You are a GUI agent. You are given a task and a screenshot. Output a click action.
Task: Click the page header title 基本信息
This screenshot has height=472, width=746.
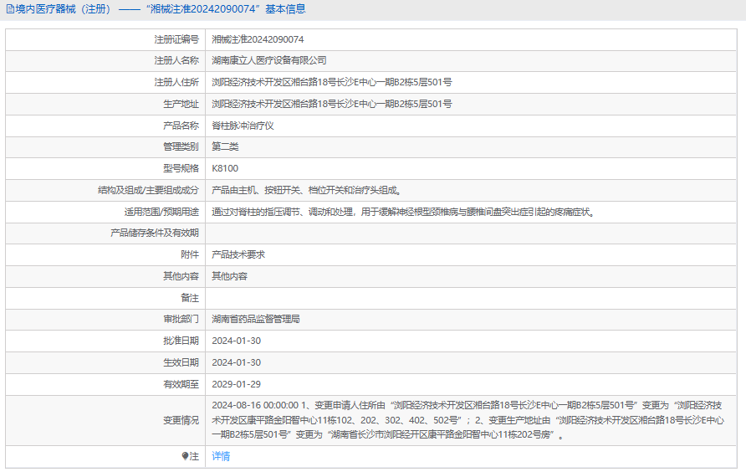[285, 9]
